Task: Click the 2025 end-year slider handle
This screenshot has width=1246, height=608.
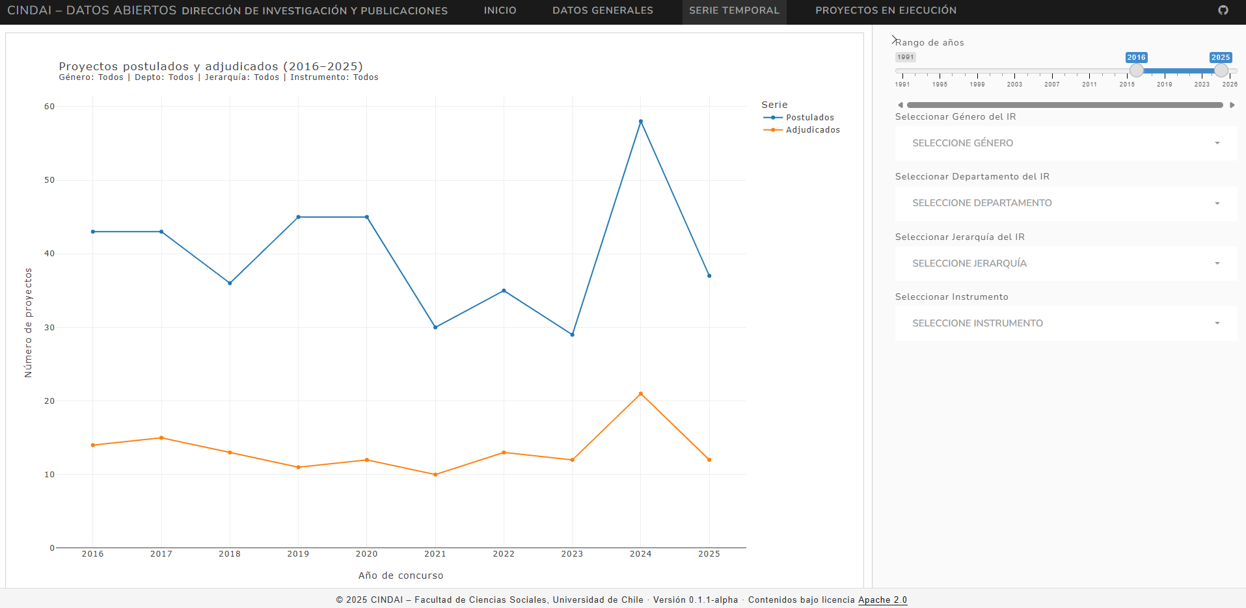Action: [1221, 70]
